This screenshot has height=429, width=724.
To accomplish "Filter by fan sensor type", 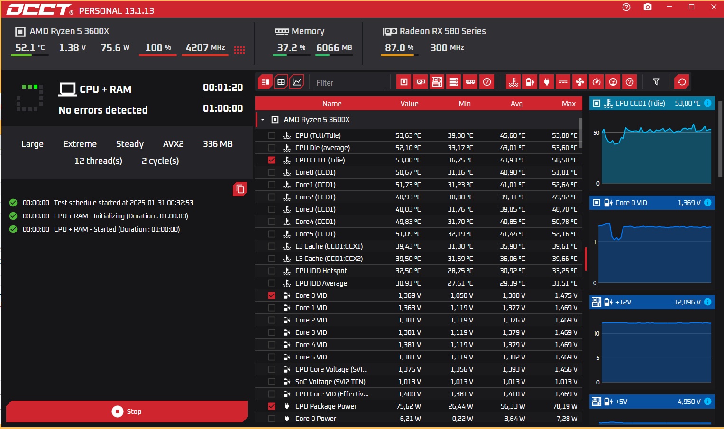I will (x=580, y=82).
